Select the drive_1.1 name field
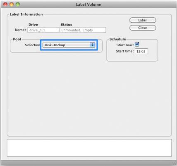Screen dimensions: 177x166 43,30
